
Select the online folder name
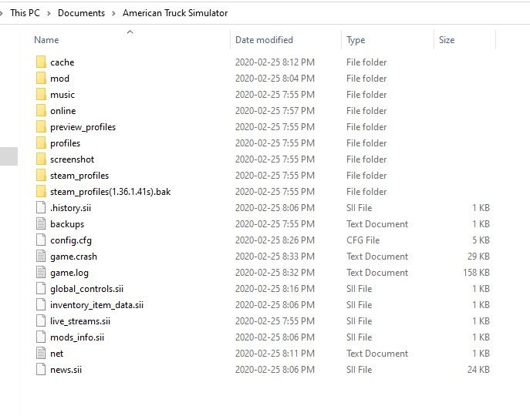(x=62, y=111)
